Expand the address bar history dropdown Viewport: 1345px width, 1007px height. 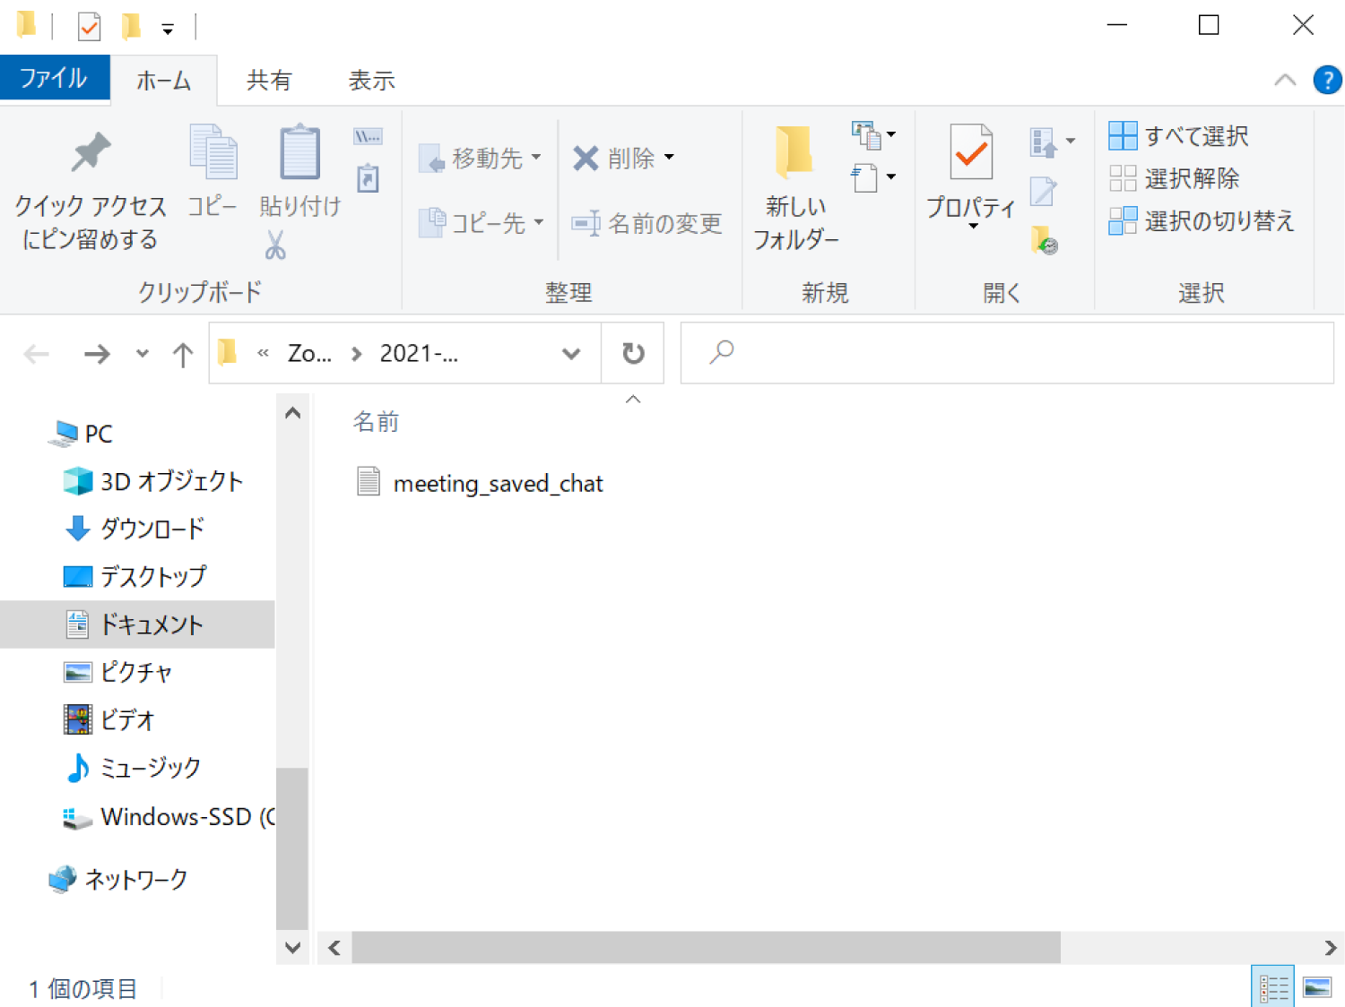571,354
